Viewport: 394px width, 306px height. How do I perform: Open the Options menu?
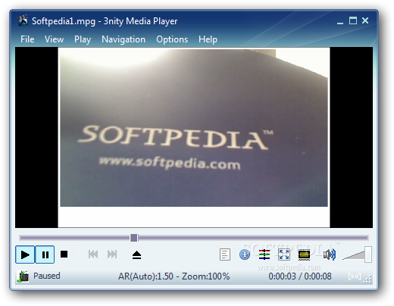pos(172,39)
